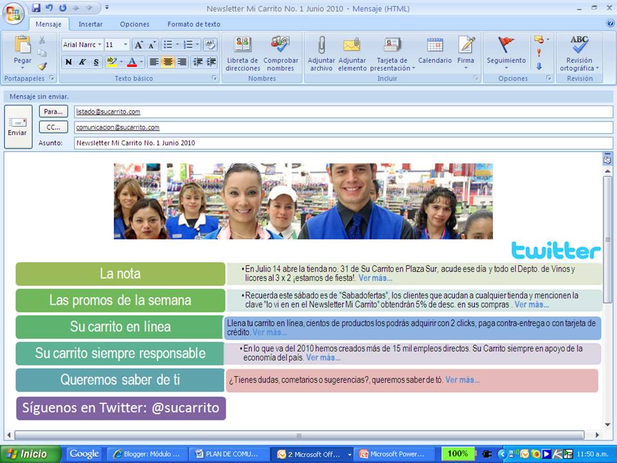This screenshot has height=463, width=617.
Task: Click the Asunto subject field
Action: click(343, 143)
